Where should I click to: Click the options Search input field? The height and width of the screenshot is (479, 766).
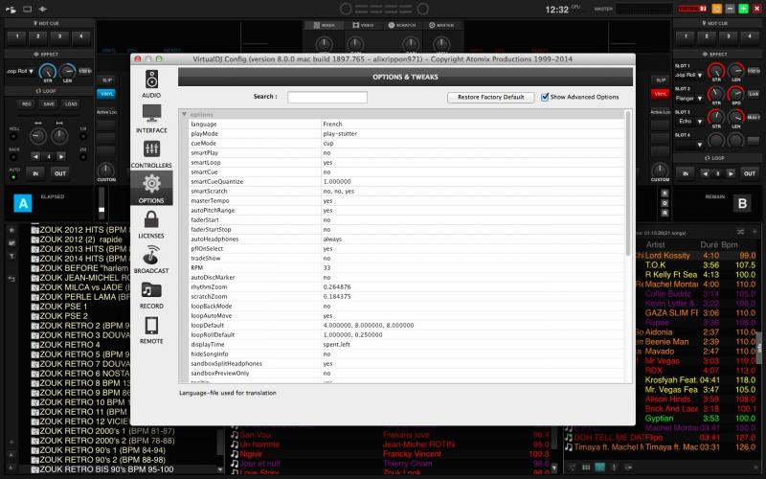pyautogui.click(x=327, y=97)
